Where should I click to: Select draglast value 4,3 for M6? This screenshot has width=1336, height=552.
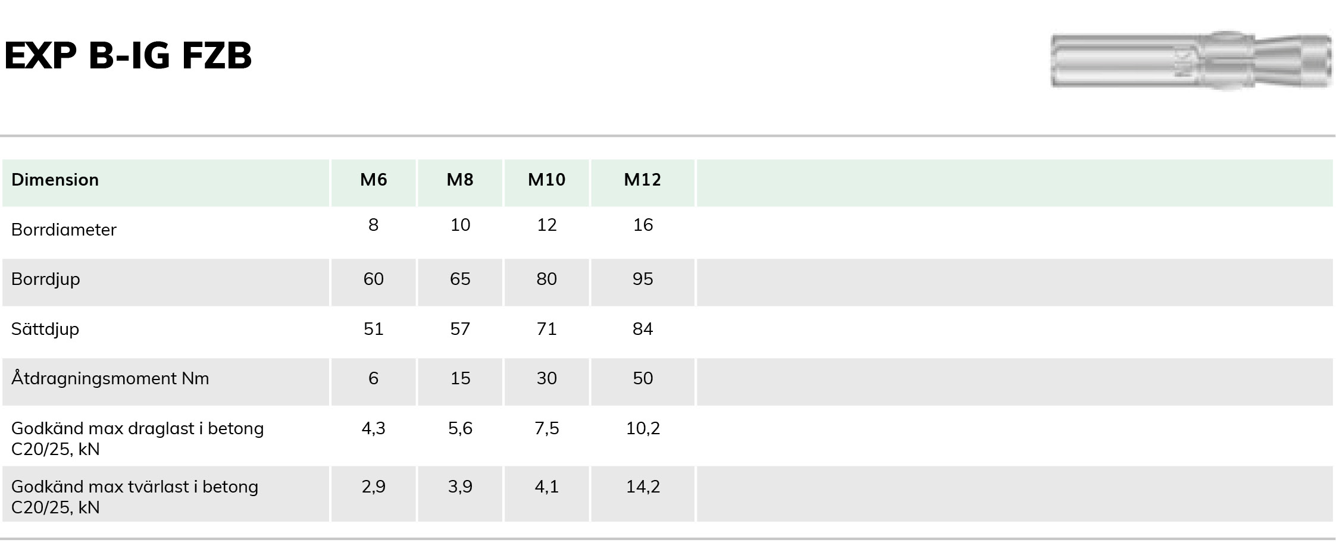coord(374,428)
